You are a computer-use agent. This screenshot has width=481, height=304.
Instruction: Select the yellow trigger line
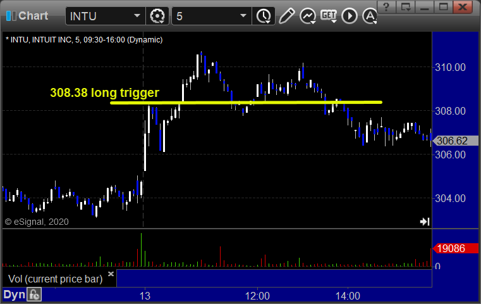(246, 103)
